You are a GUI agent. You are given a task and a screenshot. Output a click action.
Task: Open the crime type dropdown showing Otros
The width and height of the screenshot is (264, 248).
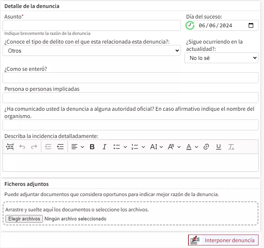pos(92,51)
